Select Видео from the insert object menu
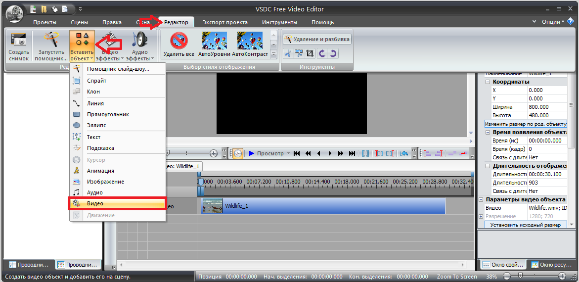Screen dimensions: 579x282 pyautogui.click(x=117, y=203)
